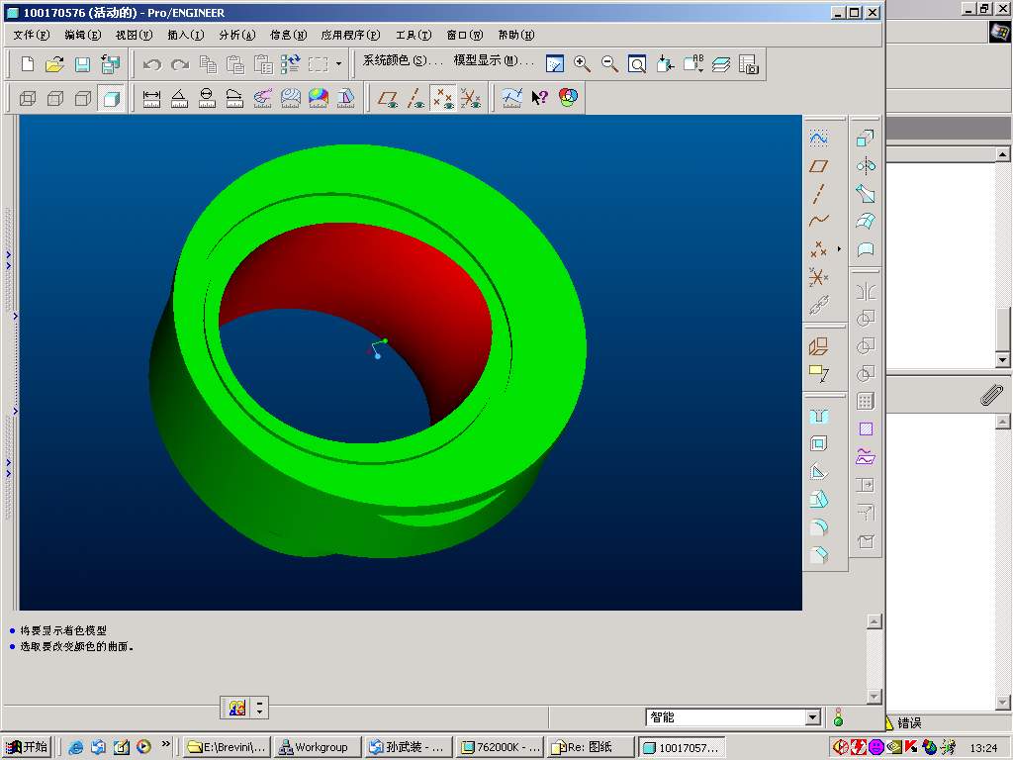Click 模型显示(M)... button
The width and height of the screenshot is (1013, 760).
point(495,60)
